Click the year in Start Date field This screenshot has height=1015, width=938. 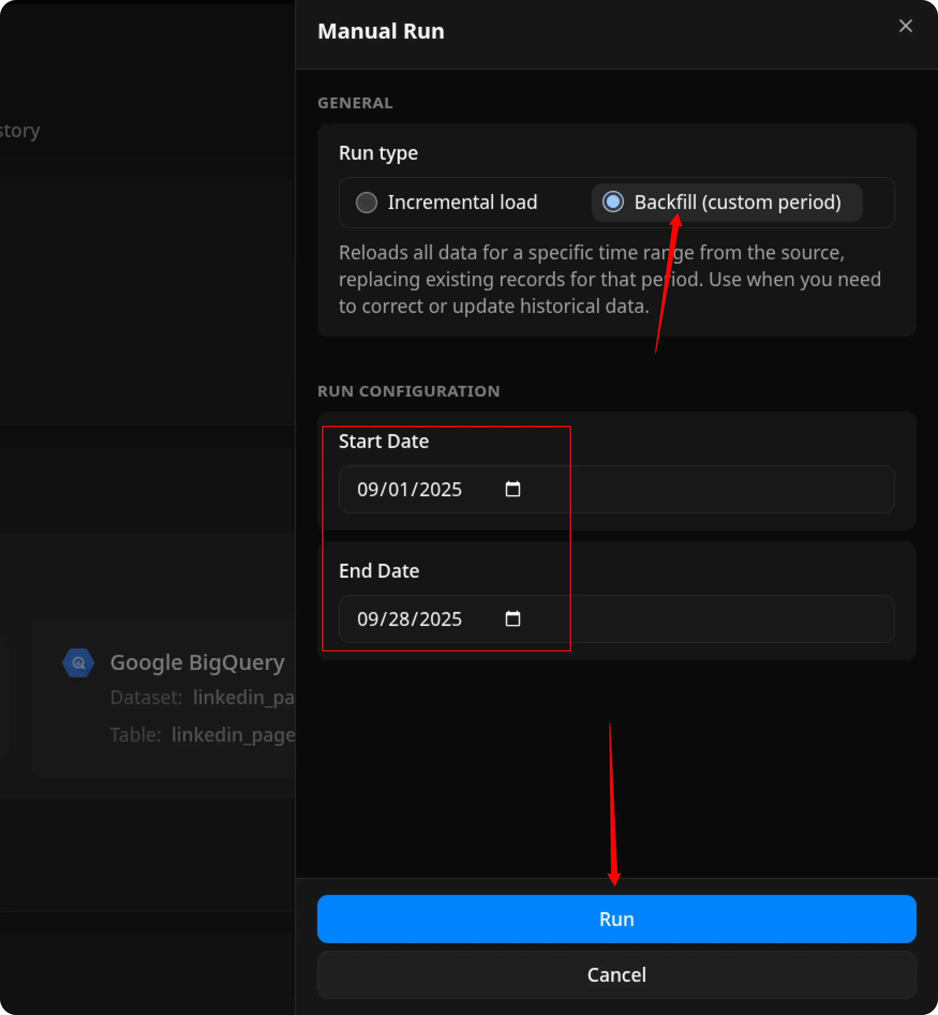[440, 489]
